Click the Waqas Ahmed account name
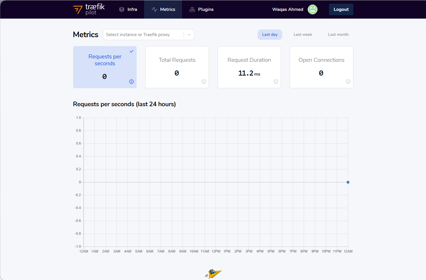The width and height of the screenshot is (426, 280). (288, 9)
